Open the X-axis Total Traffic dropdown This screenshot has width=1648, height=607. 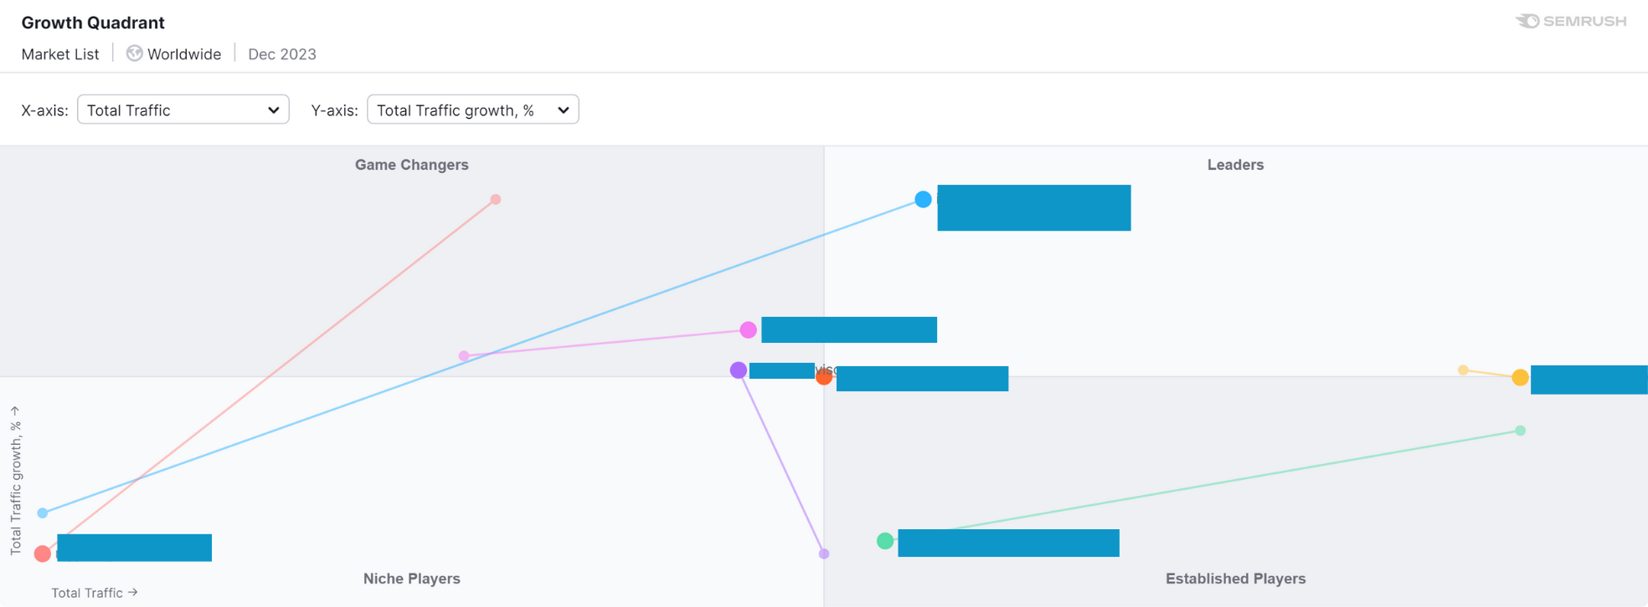click(x=183, y=110)
